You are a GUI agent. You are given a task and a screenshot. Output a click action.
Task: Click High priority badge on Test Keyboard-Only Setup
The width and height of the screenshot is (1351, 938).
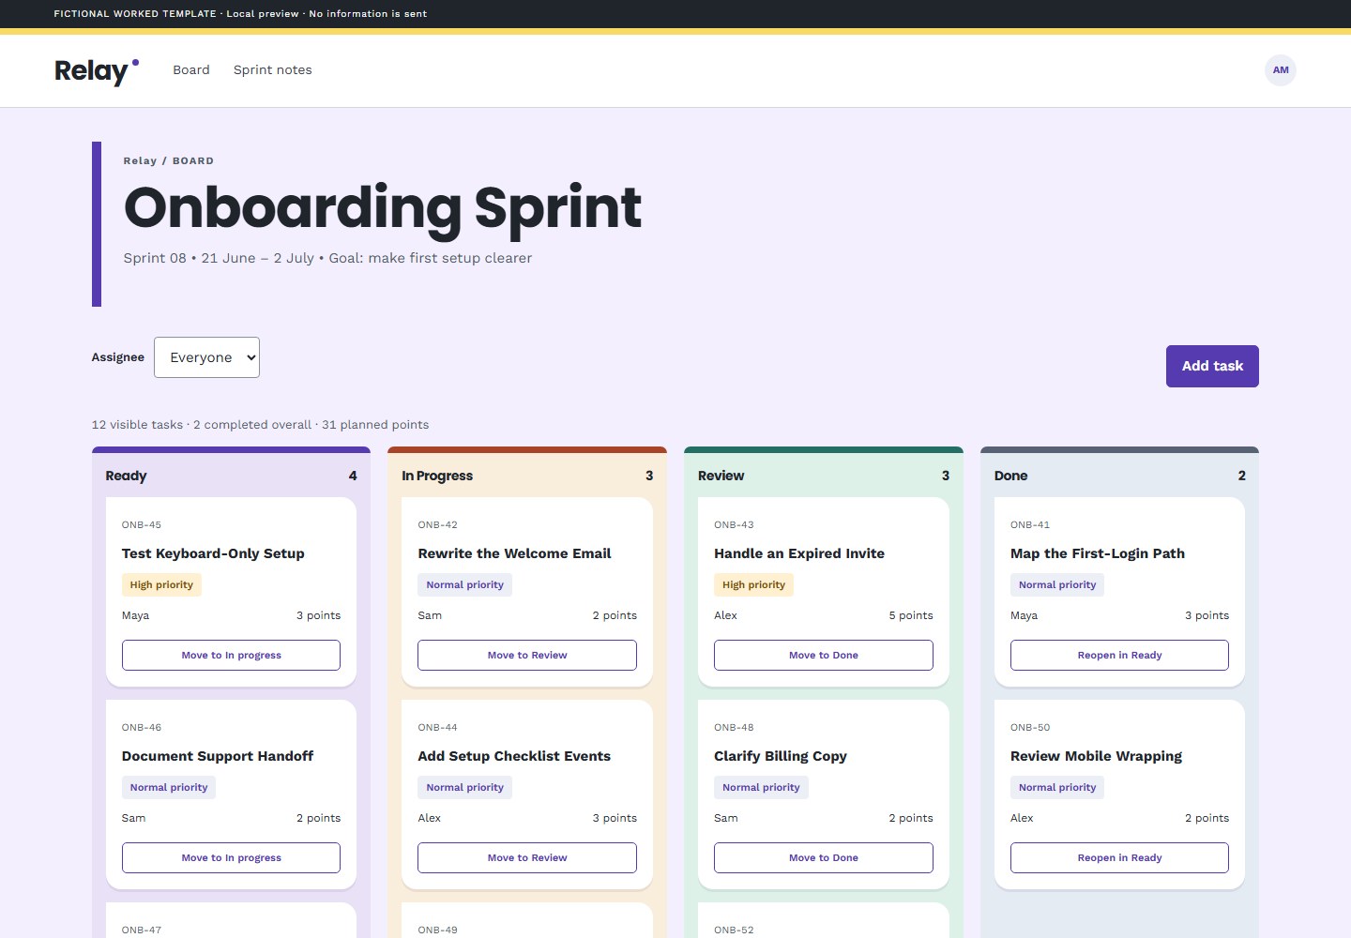161,584
